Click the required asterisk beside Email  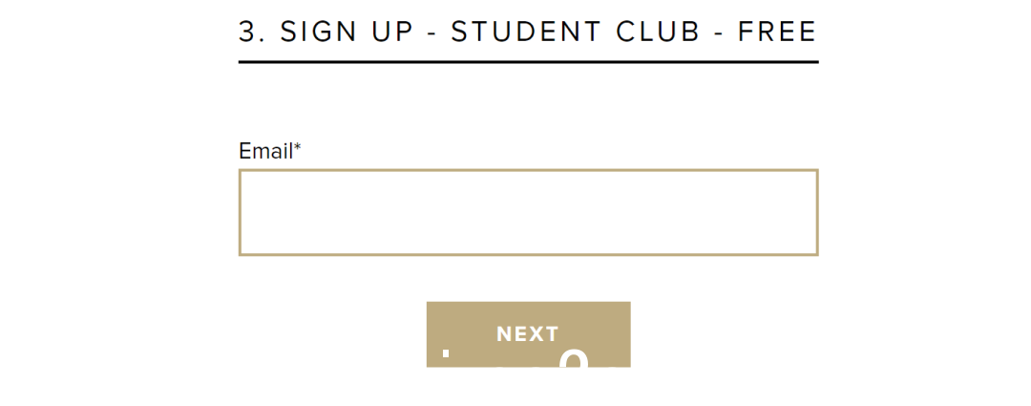297,148
